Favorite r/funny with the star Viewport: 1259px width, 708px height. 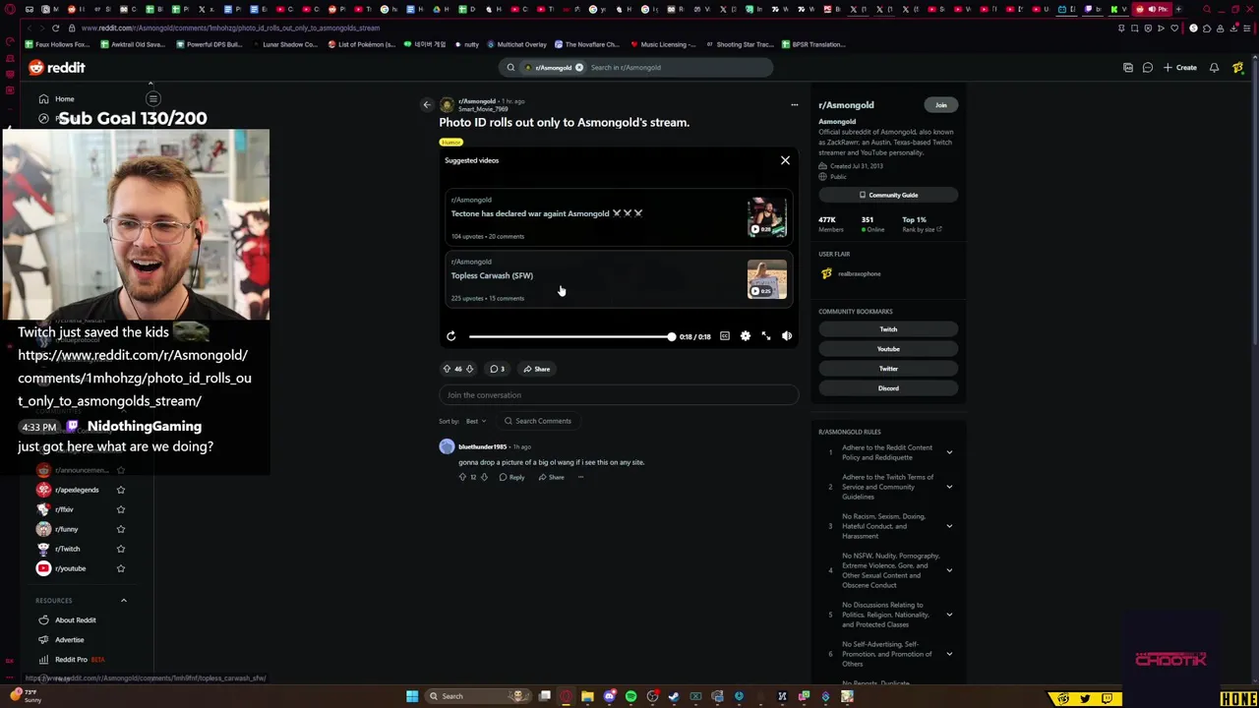pyautogui.click(x=121, y=529)
